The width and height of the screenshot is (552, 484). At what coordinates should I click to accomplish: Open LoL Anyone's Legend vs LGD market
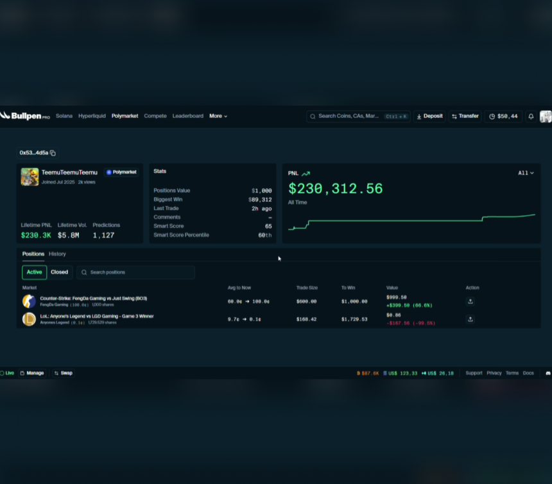point(97,316)
